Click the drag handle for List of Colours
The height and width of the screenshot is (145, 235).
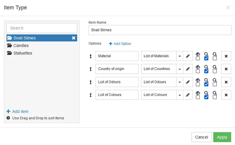90,95
